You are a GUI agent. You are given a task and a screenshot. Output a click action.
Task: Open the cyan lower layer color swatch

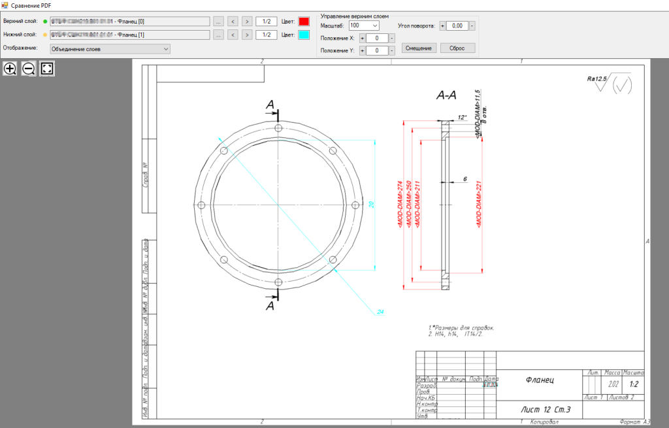(304, 35)
